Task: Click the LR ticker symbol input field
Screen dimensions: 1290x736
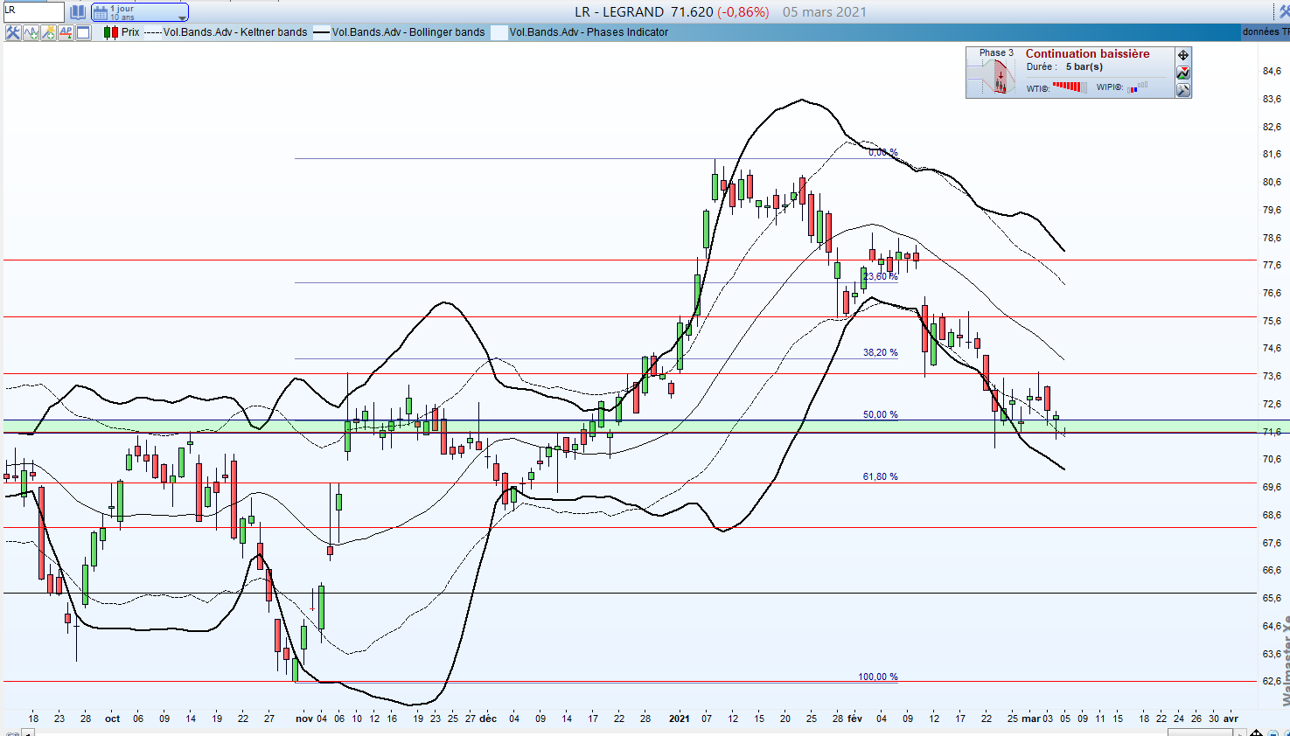Action: point(32,11)
